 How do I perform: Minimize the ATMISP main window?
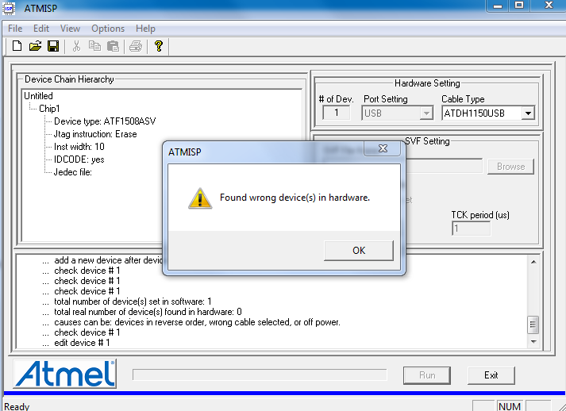(x=499, y=6)
